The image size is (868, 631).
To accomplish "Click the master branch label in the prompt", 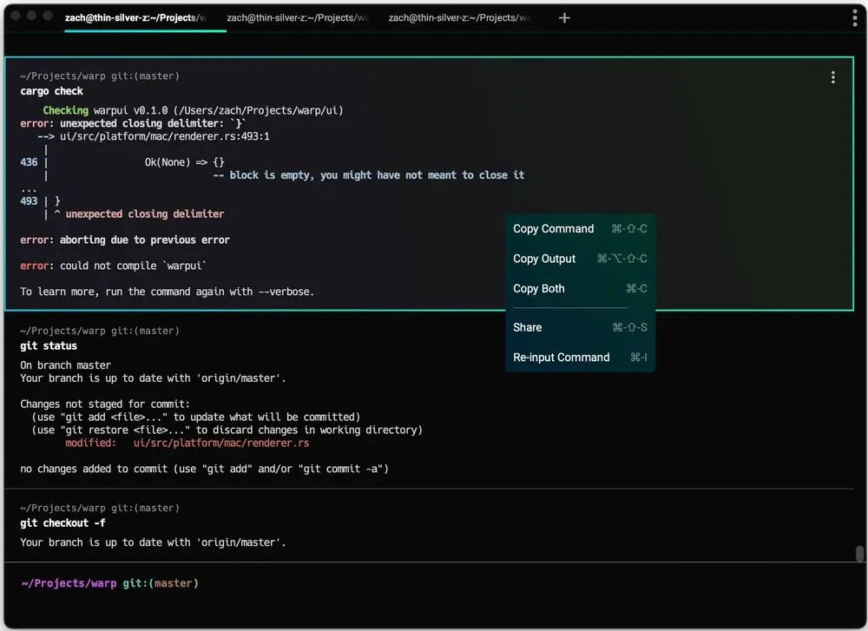I will [174, 582].
